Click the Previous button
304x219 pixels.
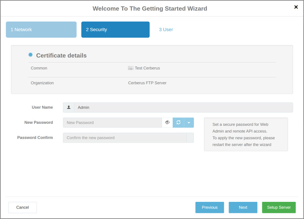pos(209,207)
